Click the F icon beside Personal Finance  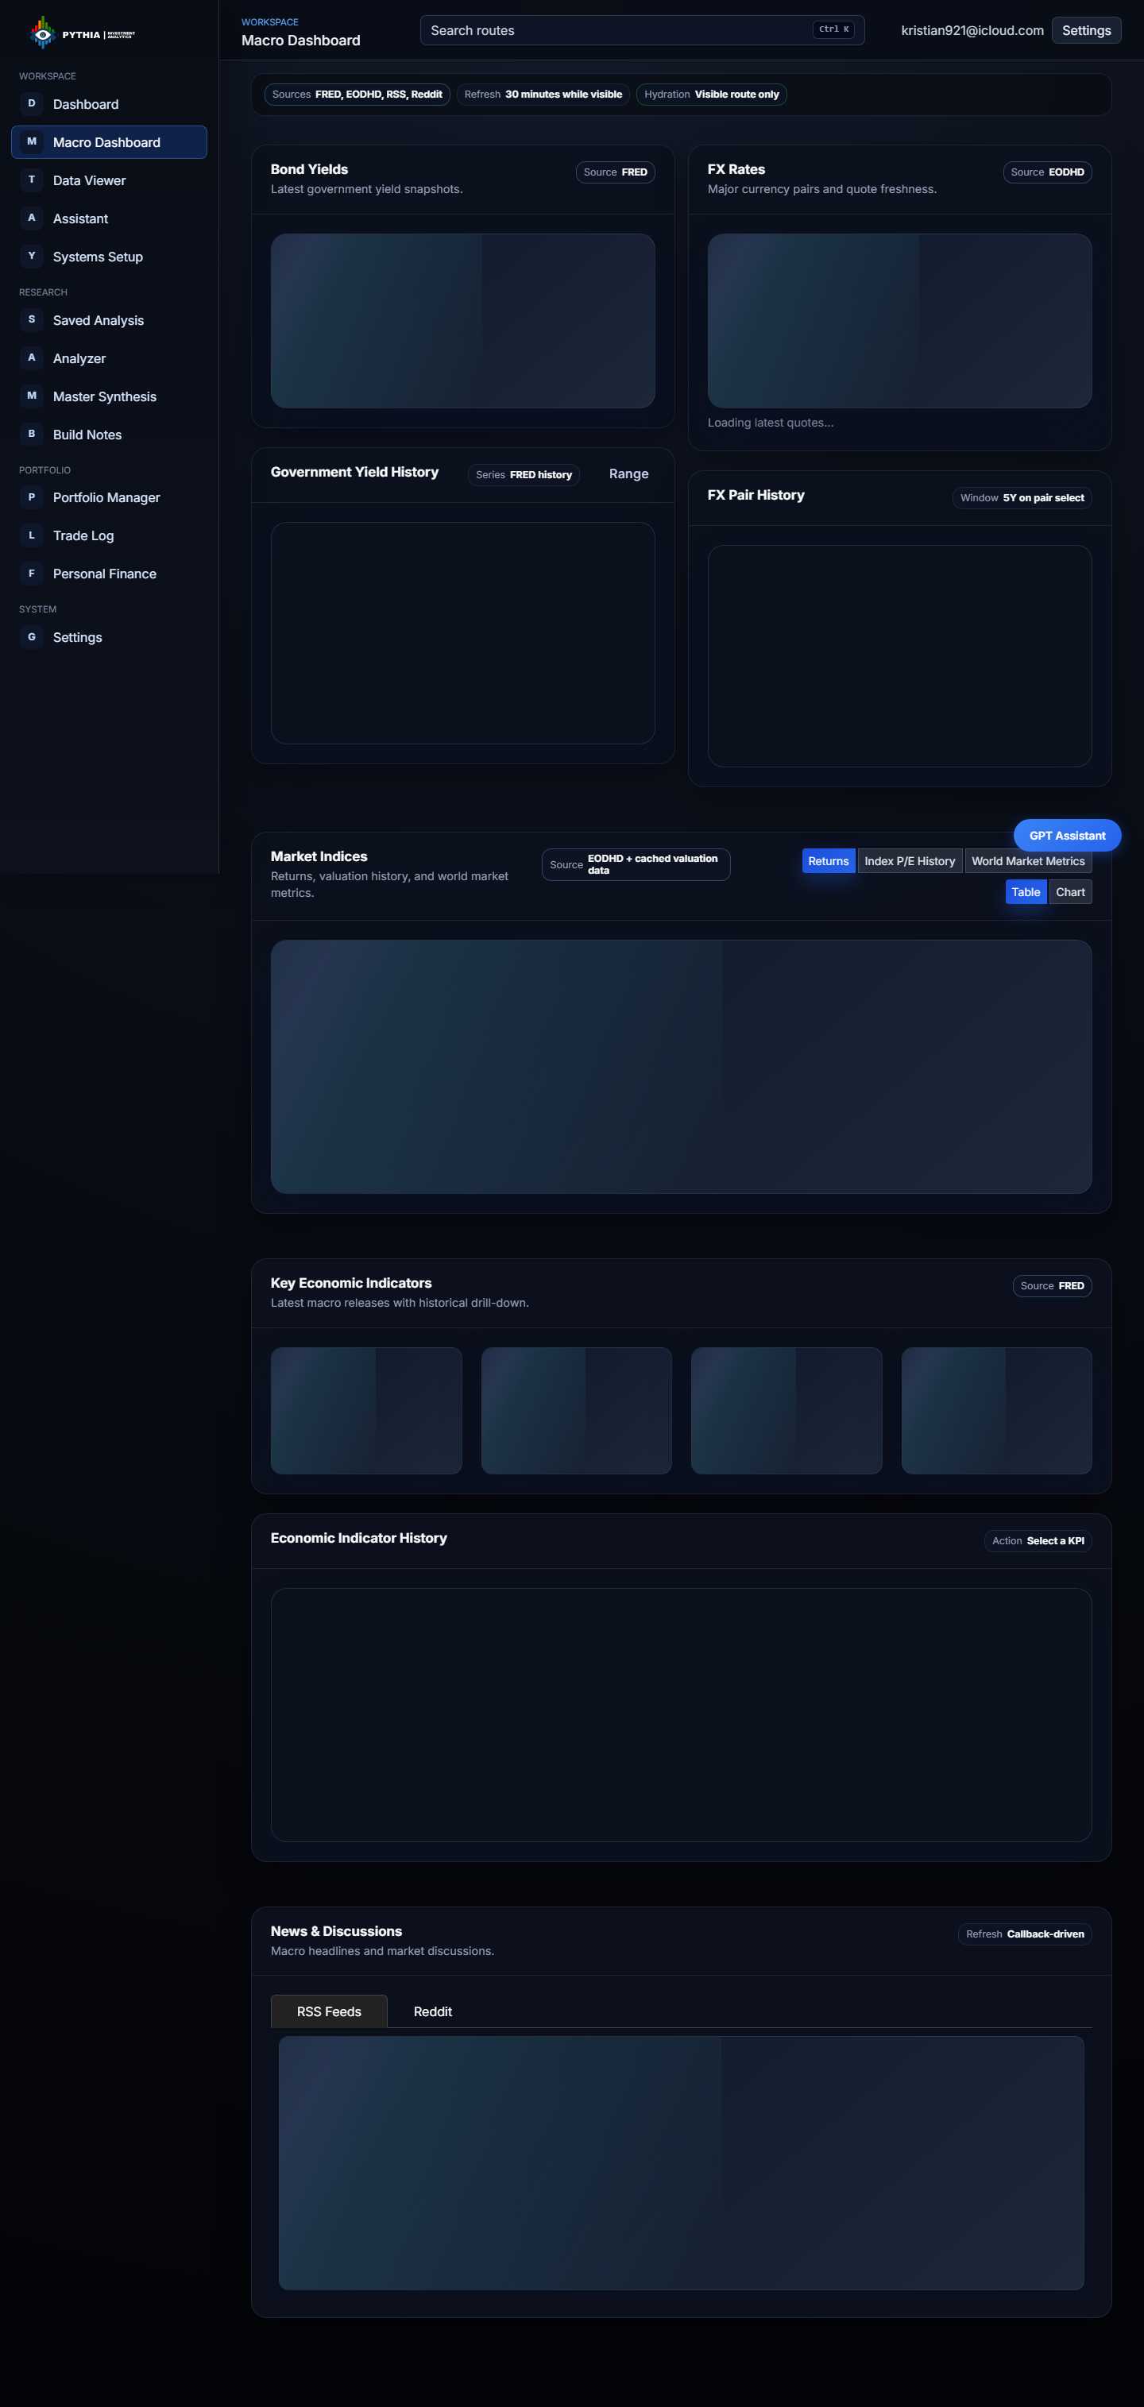[x=32, y=574]
